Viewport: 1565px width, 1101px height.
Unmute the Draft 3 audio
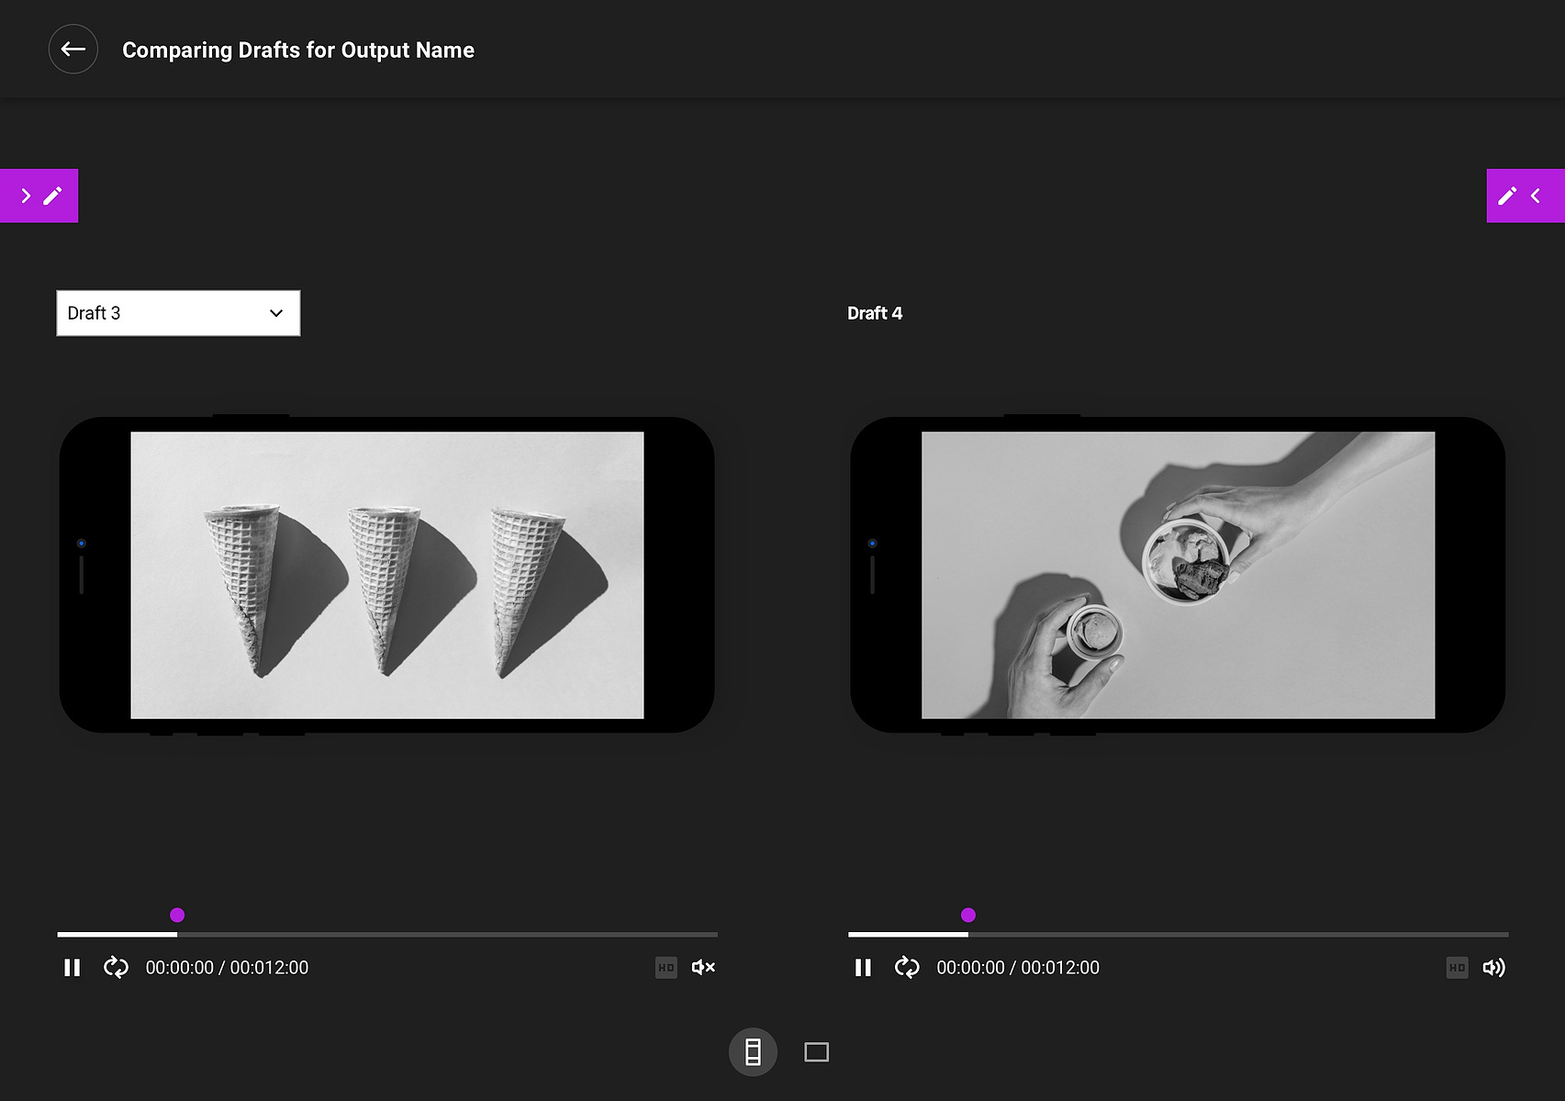703,968
